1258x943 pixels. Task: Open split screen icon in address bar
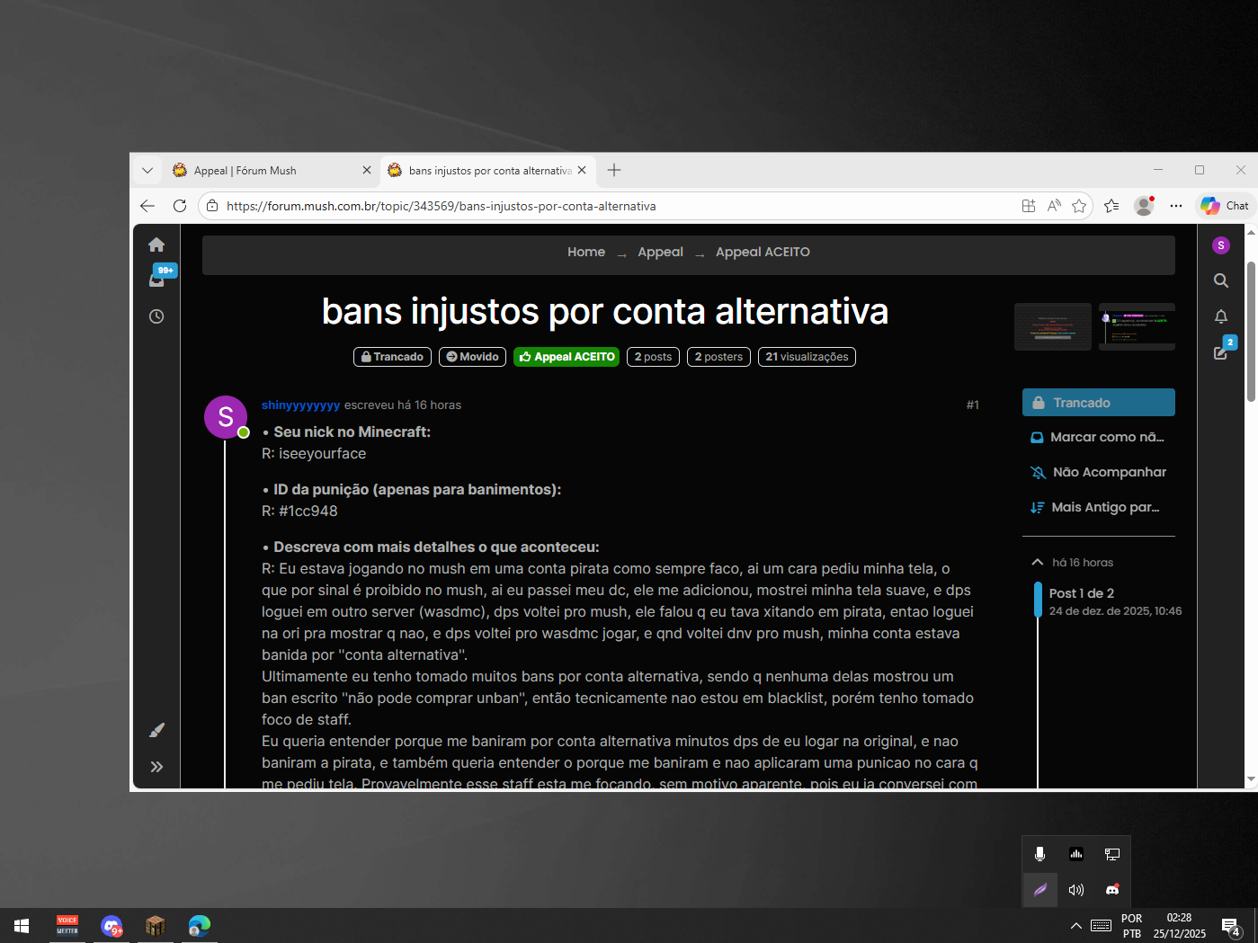pyautogui.click(x=1029, y=206)
